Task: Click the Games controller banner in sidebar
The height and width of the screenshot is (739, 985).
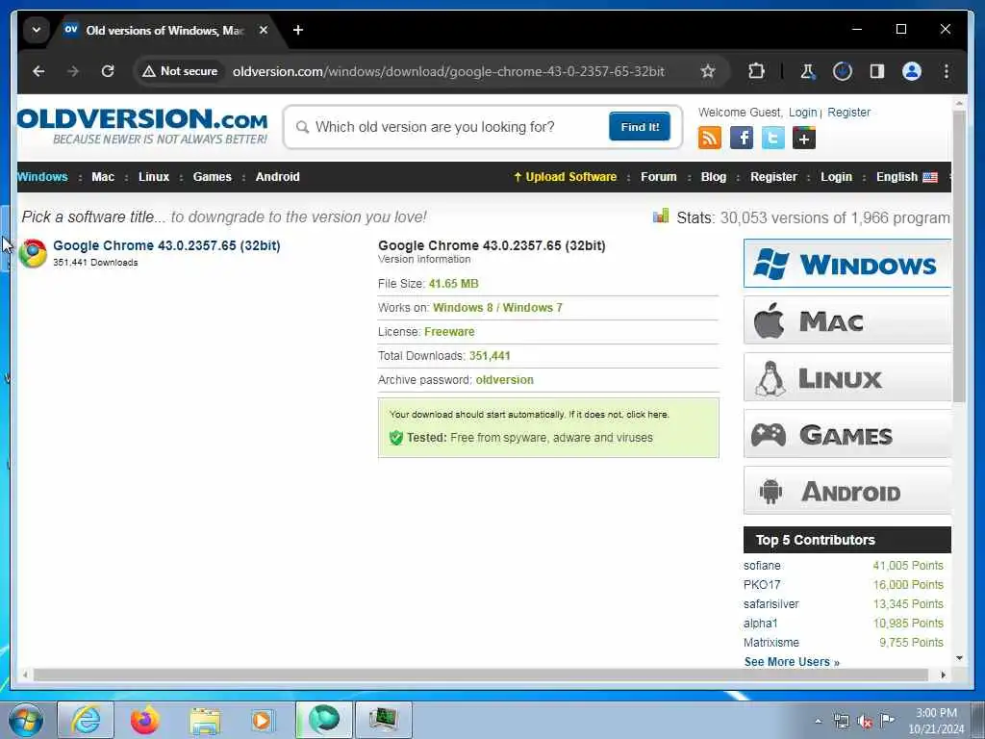Action: 847,434
